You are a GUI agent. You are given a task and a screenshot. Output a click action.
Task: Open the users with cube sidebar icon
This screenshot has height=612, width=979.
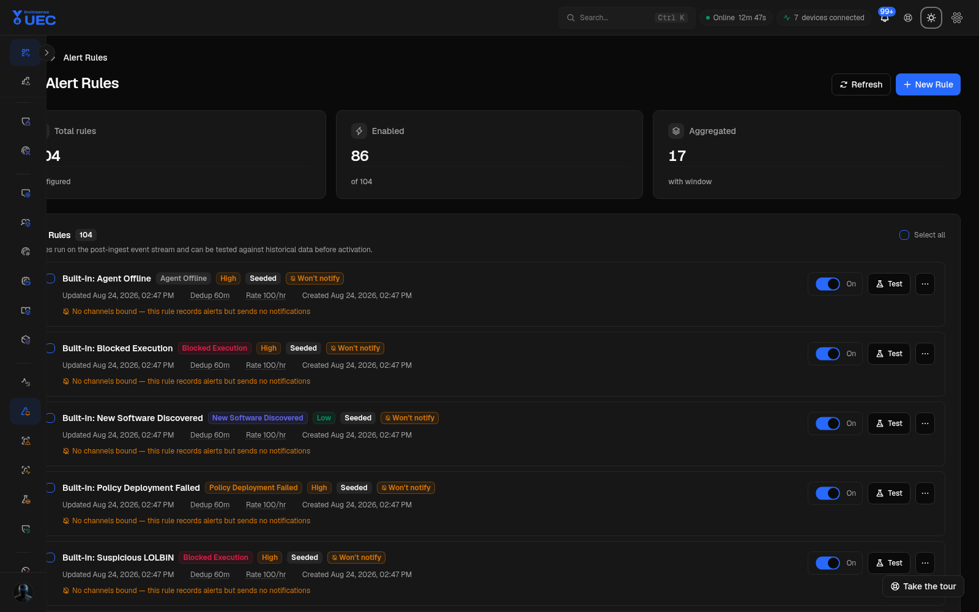pos(25,222)
